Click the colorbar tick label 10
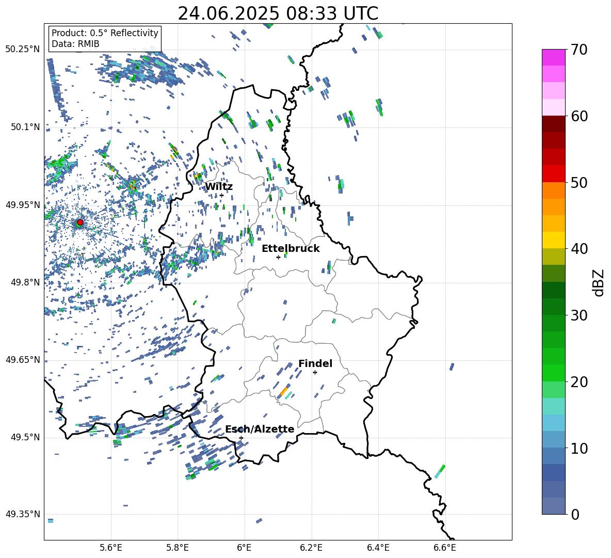611x558 pixels. (x=580, y=448)
